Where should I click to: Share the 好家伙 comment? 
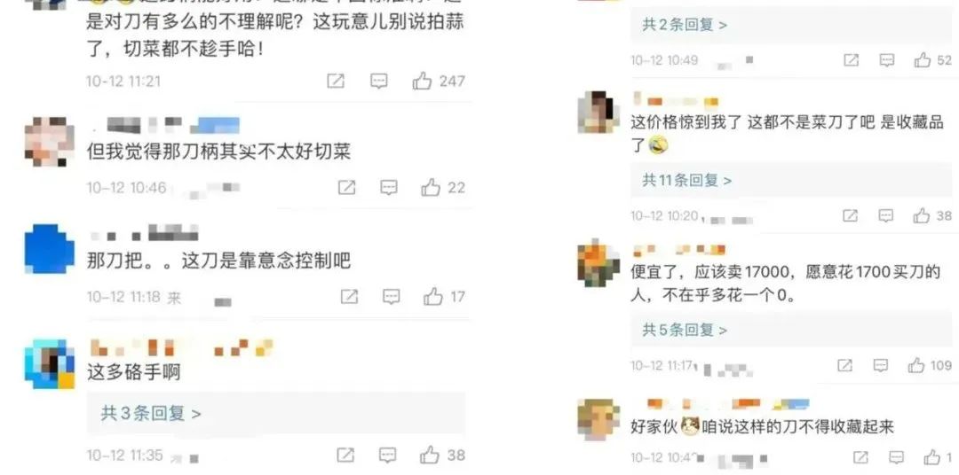point(860,456)
